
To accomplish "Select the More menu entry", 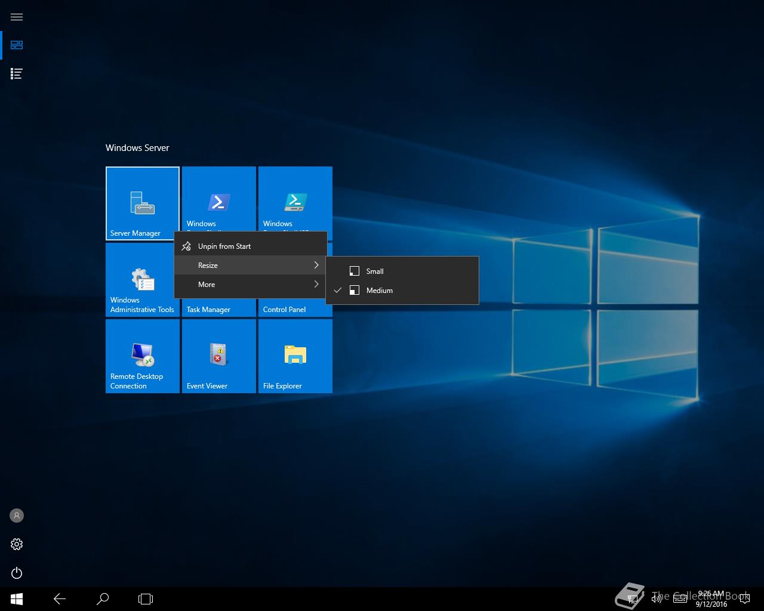I will coord(251,284).
